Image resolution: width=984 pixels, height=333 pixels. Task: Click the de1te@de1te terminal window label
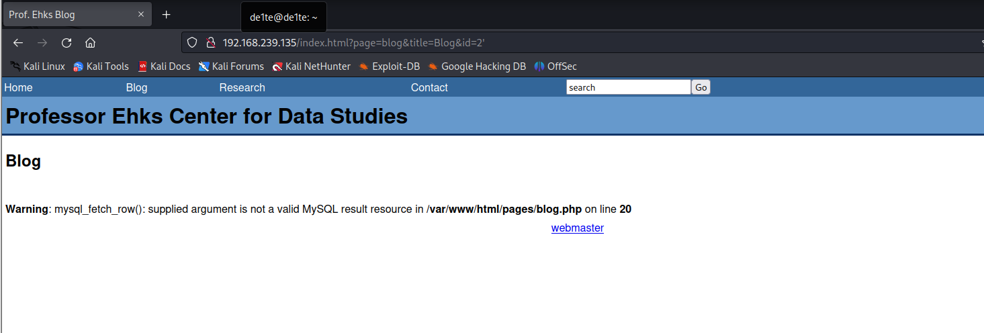click(283, 17)
